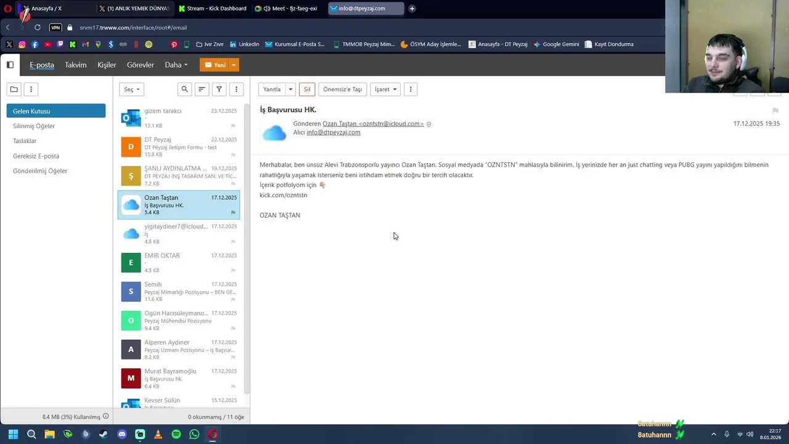Screen dimensions: 789x444
Task: Open the yigitaydiner7@icloud message
Action: pos(179,234)
